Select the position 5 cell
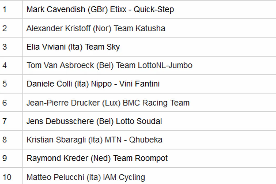 (x=4, y=84)
